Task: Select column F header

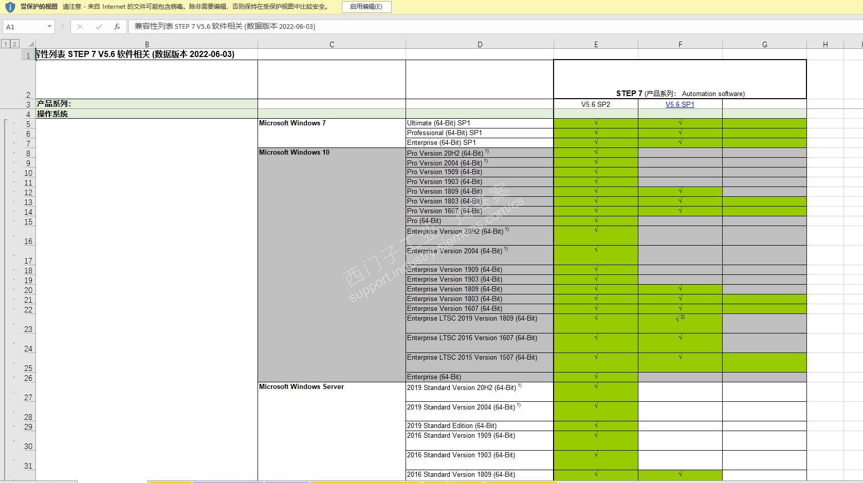Action: 680,45
